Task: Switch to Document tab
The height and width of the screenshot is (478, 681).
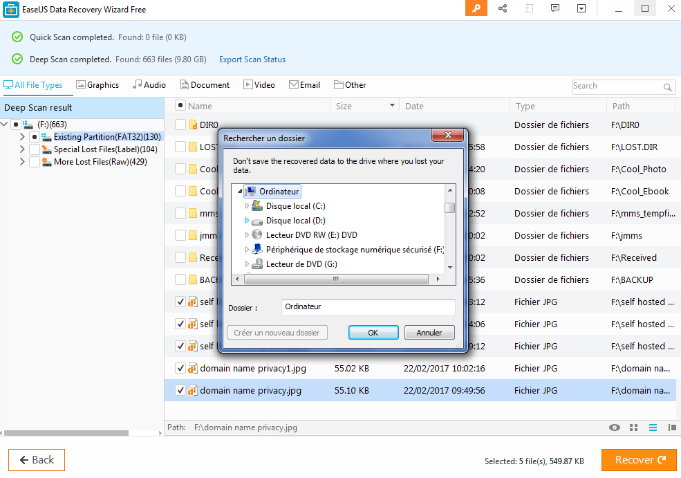Action: click(x=205, y=85)
